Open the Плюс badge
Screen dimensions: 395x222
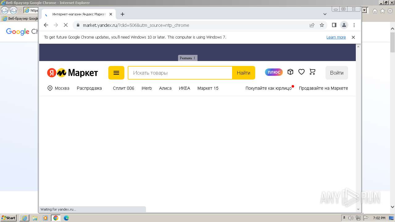(x=274, y=72)
